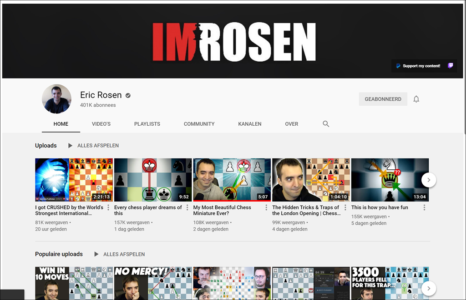Click ALLES AFSPELEN next to Uploads
Image resolution: width=466 pixels, height=300 pixels.
[x=98, y=146]
